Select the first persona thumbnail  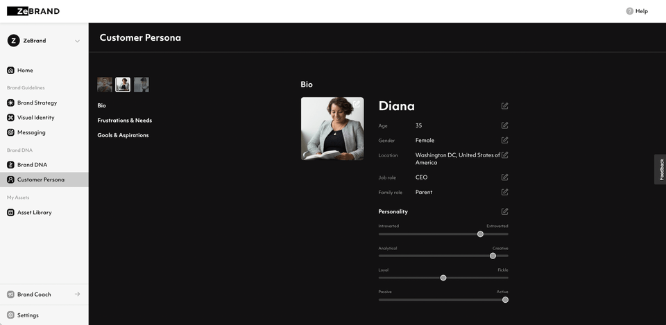105,85
